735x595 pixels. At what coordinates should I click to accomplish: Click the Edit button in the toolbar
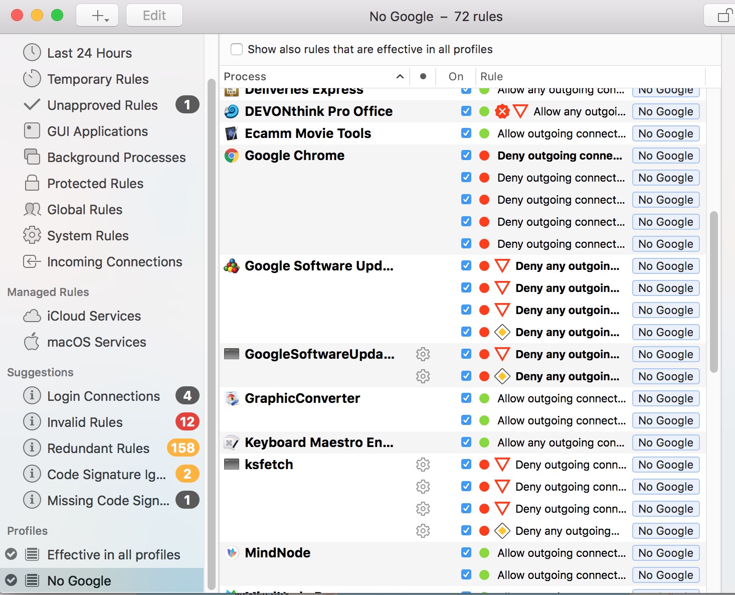click(154, 16)
